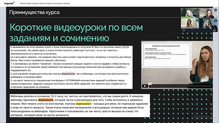Click line 'невнимательности у меня не получилось.'
This screenshot has height=123, width=219.
click(34, 54)
